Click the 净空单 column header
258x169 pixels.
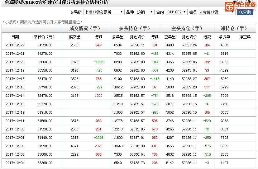click(x=245, y=37)
